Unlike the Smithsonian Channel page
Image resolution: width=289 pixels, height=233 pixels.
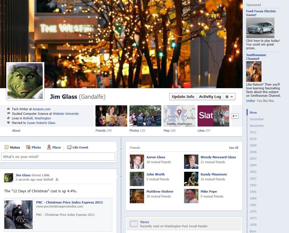250,101
